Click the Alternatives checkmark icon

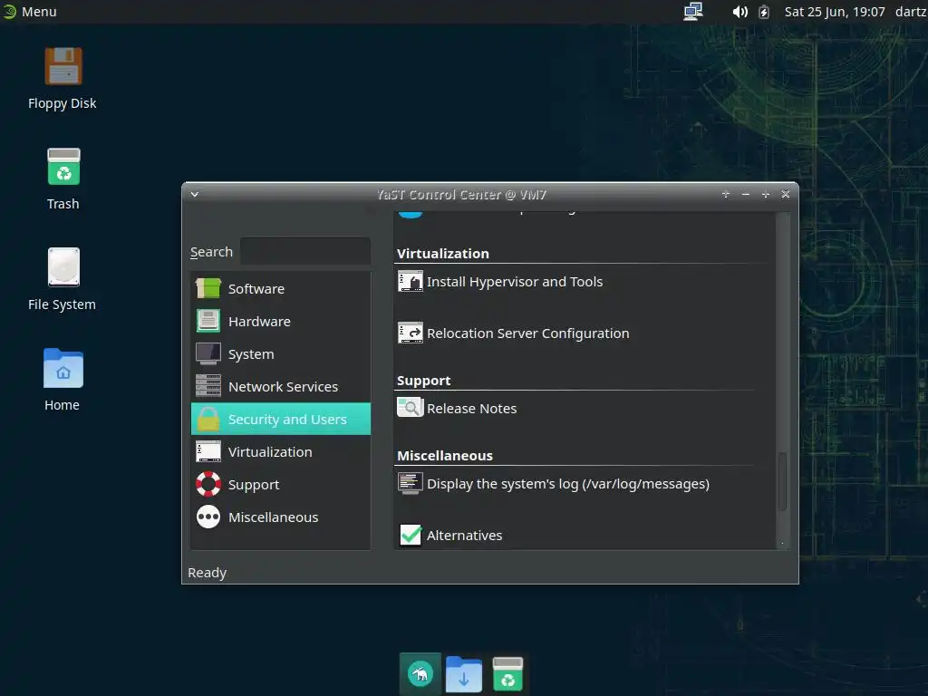click(411, 535)
